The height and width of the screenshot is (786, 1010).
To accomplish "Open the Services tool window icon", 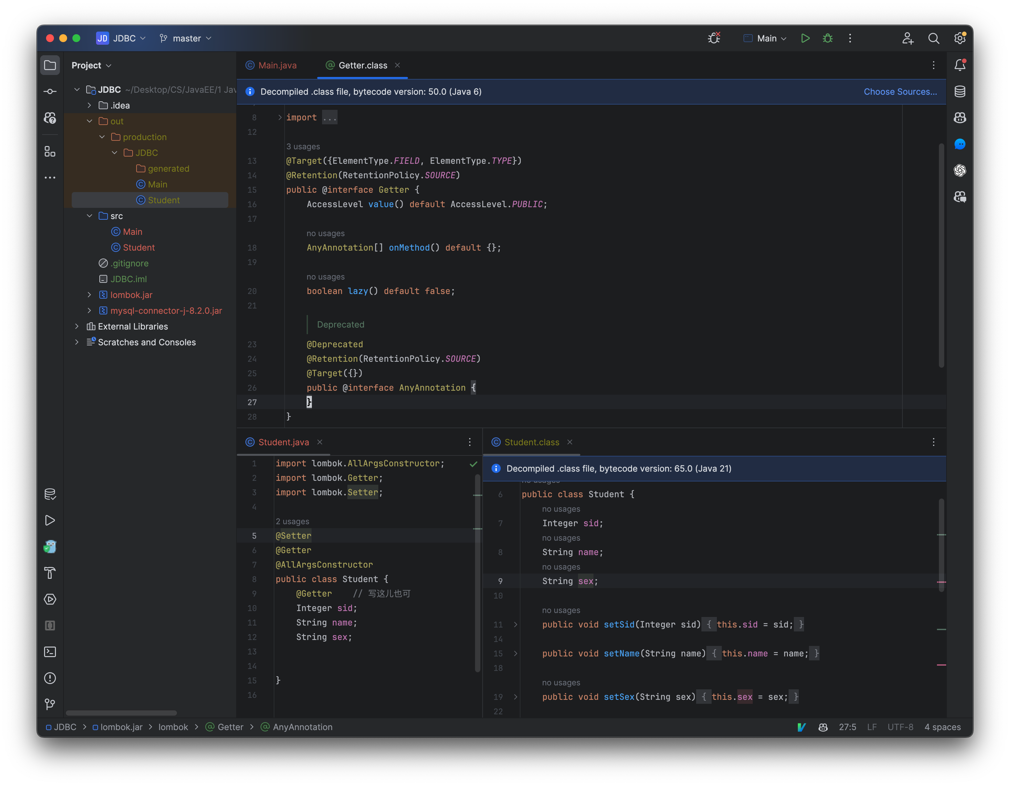I will pos(50,599).
